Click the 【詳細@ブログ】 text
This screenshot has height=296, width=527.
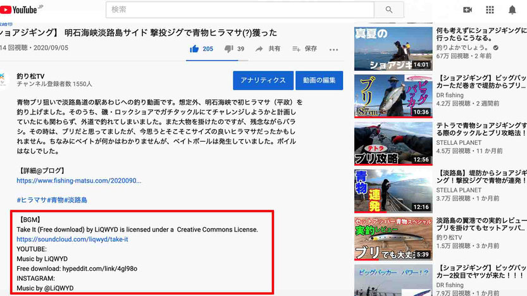[42, 171]
